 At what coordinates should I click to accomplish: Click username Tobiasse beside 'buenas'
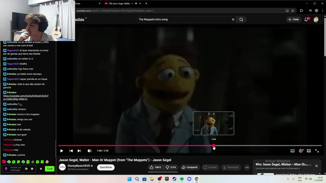[8, 140]
